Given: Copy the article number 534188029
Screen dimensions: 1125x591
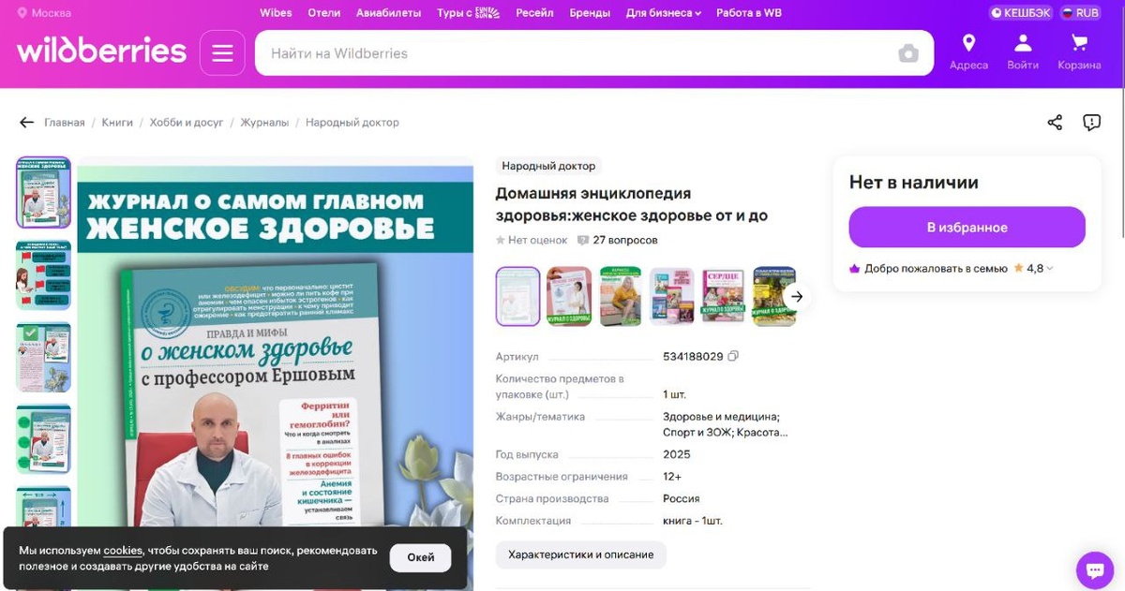Looking at the screenshot, I should tap(733, 356).
